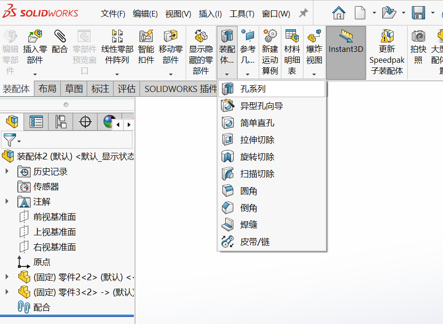Expand the 注解 annotations tree node
The height and width of the screenshot is (324, 443).
pyautogui.click(x=7, y=201)
